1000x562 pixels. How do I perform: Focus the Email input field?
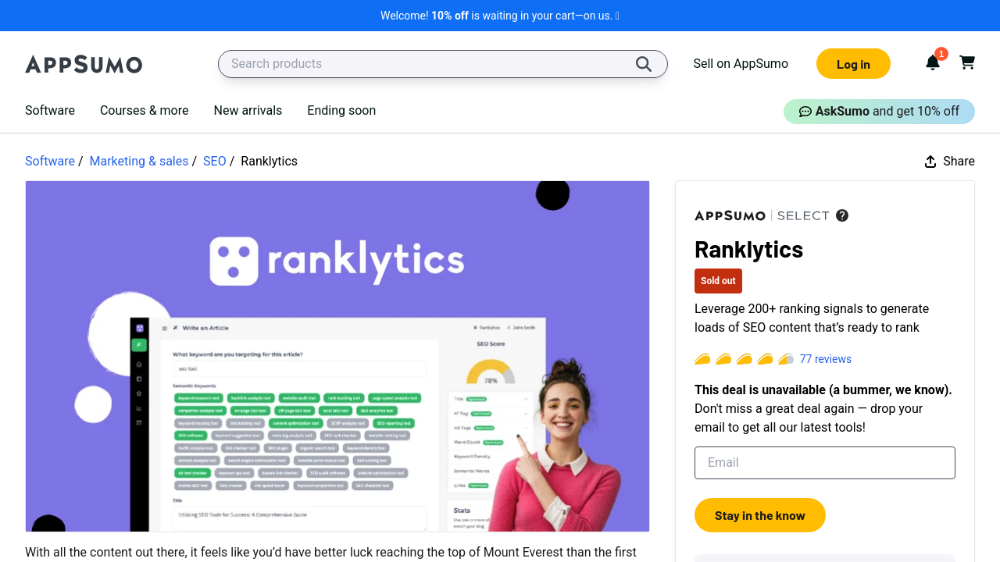point(824,463)
